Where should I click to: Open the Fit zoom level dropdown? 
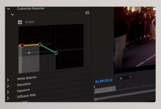(126, 78)
